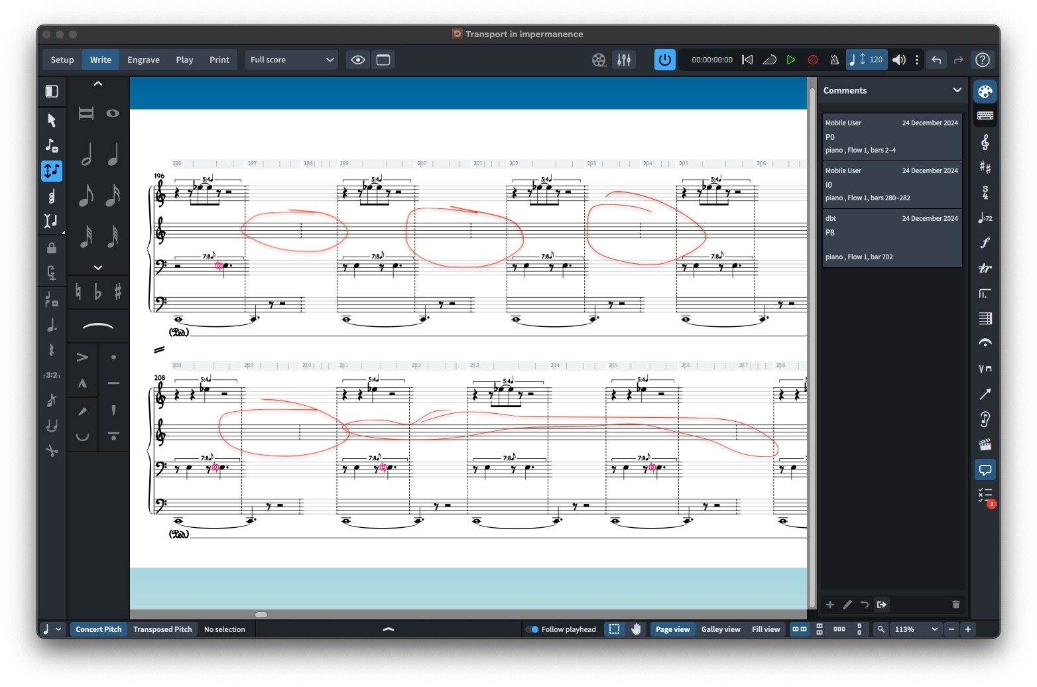Toggle the metronome click
Image resolution: width=1037 pixels, height=687 pixels.
[x=835, y=60]
